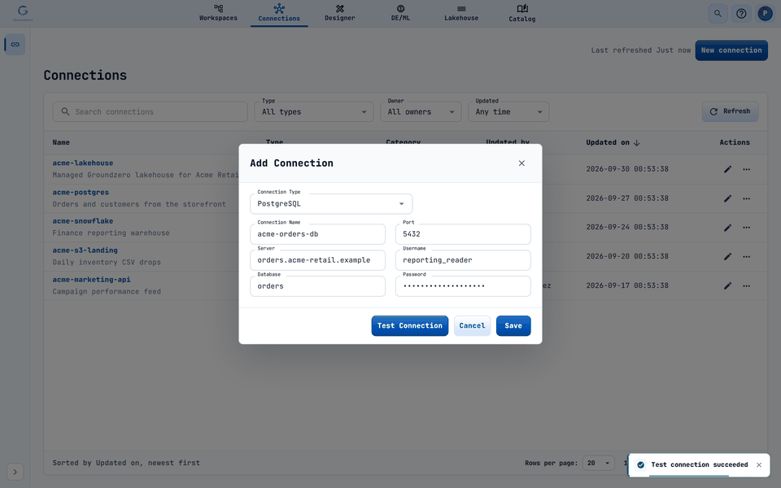The width and height of the screenshot is (781, 488).
Task: Edit the acme-lakehouse connection pencil
Action: pos(727,169)
